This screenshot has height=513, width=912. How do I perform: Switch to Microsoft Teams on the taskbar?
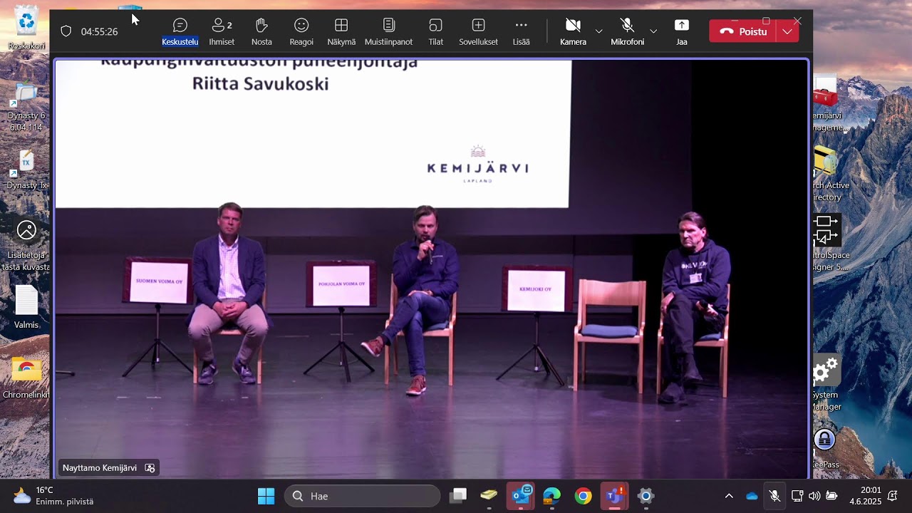coord(614,496)
